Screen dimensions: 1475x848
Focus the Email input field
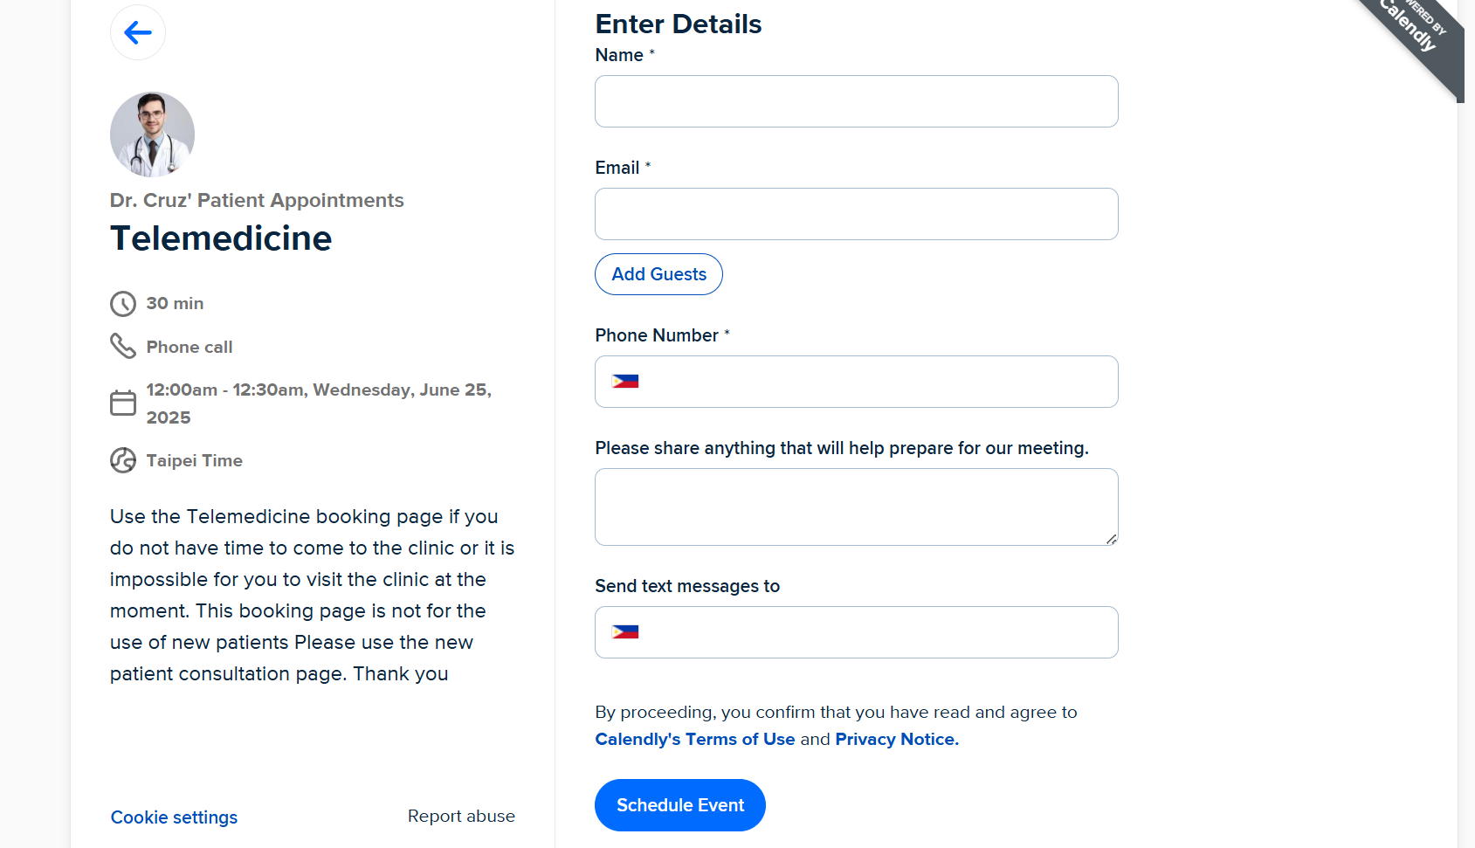[x=857, y=214]
